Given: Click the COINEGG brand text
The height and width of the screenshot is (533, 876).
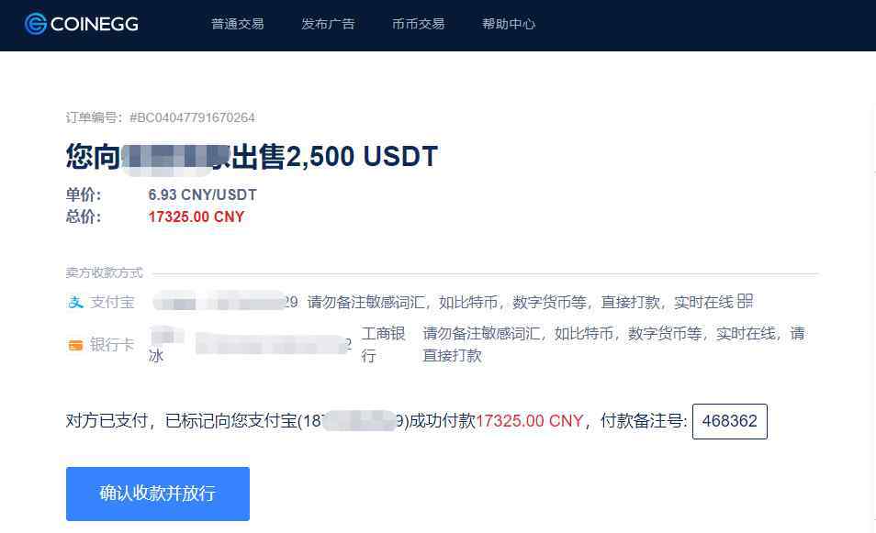Looking at the screenshot, I should click(x=95, y=24).
